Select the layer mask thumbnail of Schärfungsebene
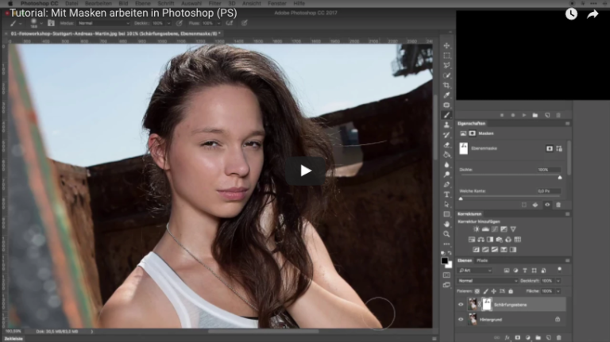The width and height of the screenshot is (610, 342). (x=487, y=304)
